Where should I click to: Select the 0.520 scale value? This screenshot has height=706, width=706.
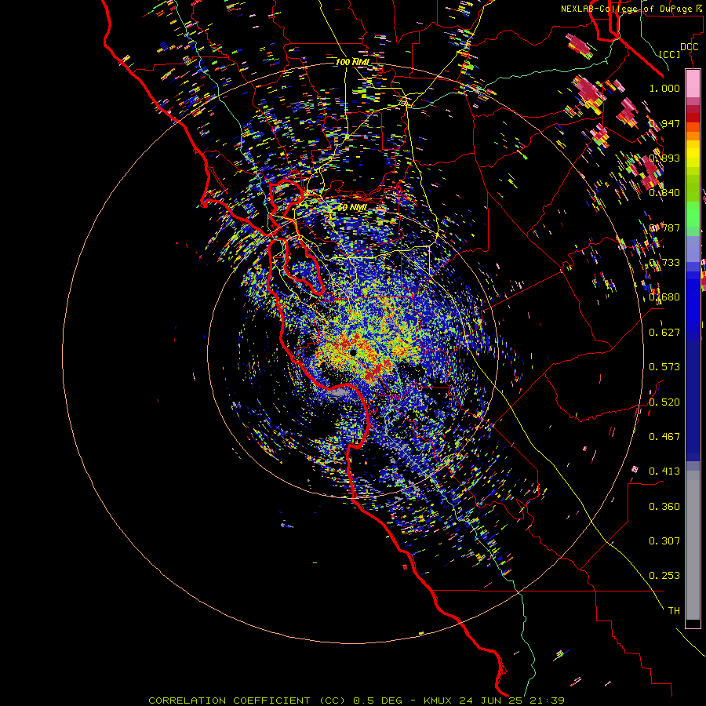pos(664,402)
